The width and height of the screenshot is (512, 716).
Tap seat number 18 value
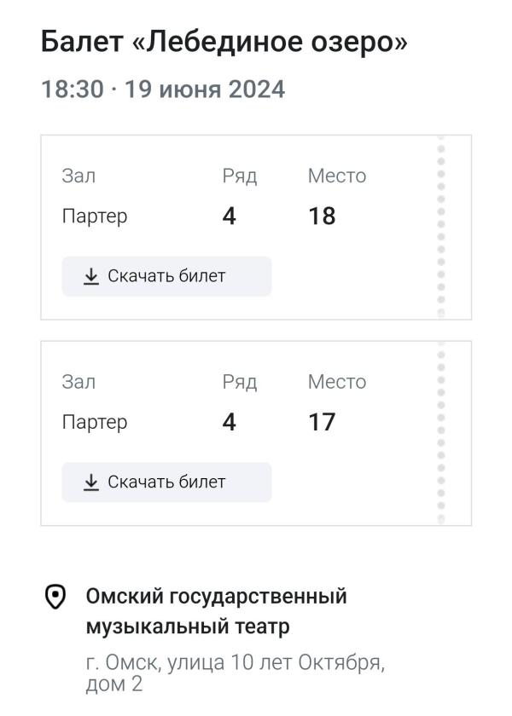click(x=322, y=216)
